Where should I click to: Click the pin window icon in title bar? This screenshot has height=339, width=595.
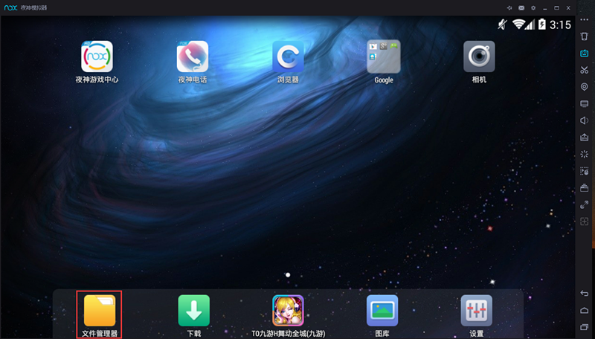509,8
